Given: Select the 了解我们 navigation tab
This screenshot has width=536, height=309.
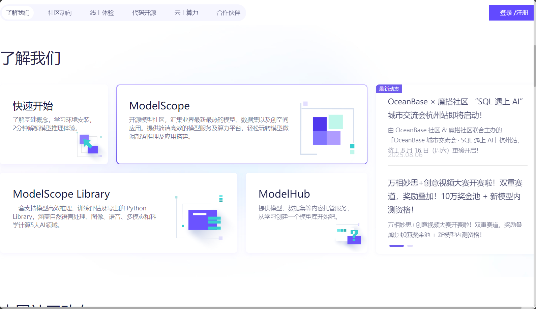Looking at the screenshot, I should pyautogui.click(x=18, y=13).
